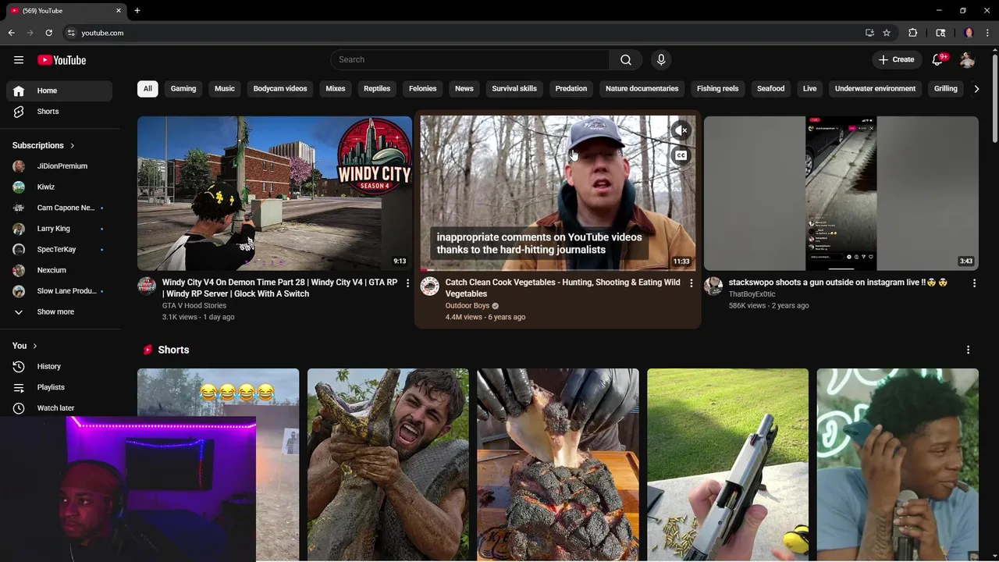Open Chrome three-dot menu
999x562 pixels.
tap(988, 33)
